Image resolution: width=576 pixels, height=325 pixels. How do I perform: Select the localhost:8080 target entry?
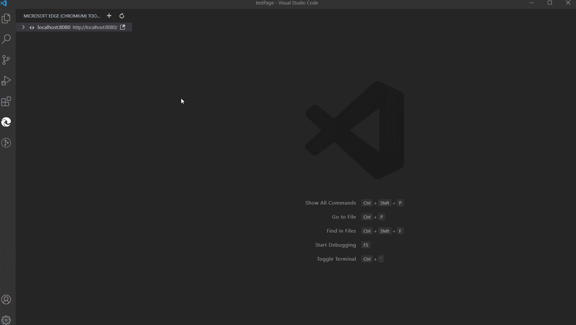point(54,27)
